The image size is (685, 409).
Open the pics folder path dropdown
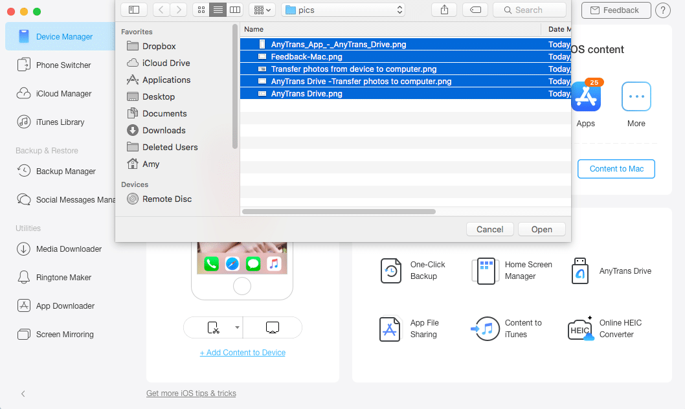point(343,10)
